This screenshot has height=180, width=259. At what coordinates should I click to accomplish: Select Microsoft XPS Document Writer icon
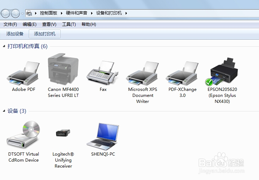pyautogui.click(x=143, y=73)
